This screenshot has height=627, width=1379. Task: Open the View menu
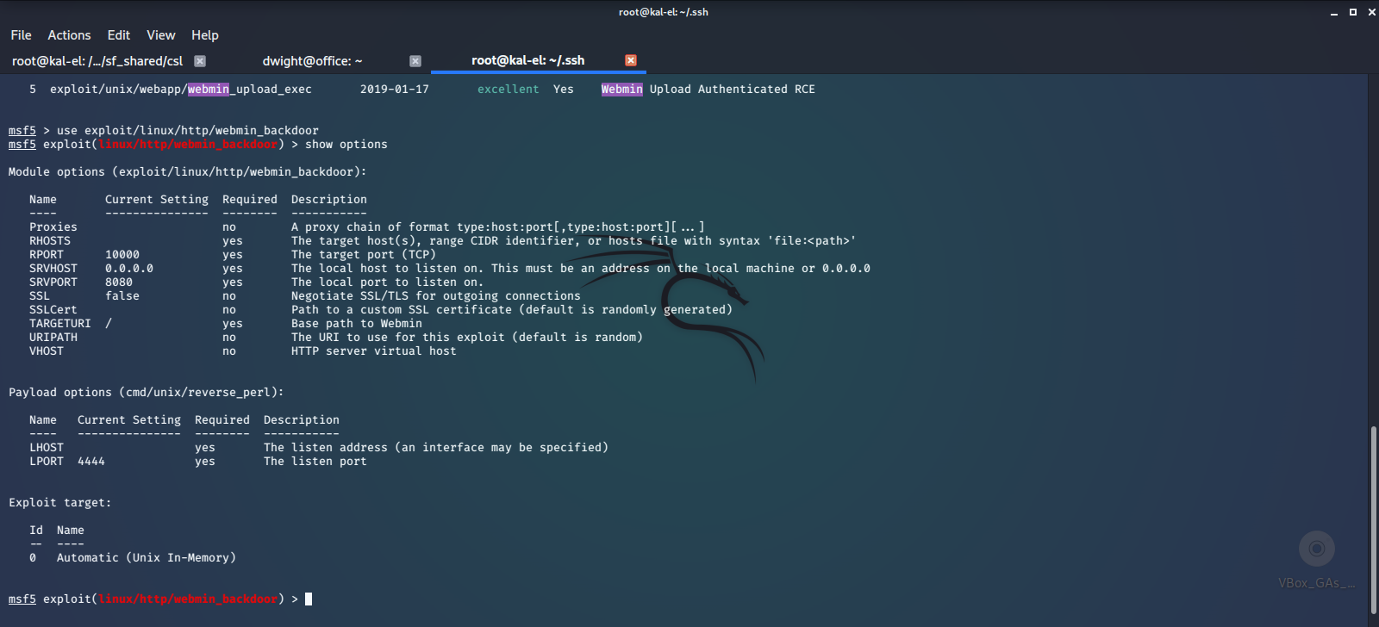pyautogui.click(x=161, y=35)
